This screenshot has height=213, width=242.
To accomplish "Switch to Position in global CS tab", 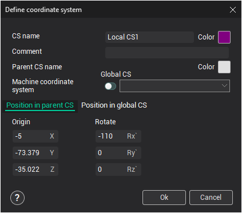I will click(x=114, y=105).
